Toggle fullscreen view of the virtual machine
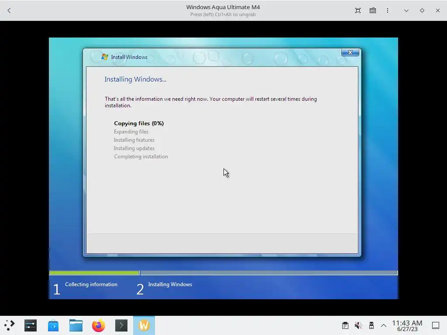 click(358, 10)
